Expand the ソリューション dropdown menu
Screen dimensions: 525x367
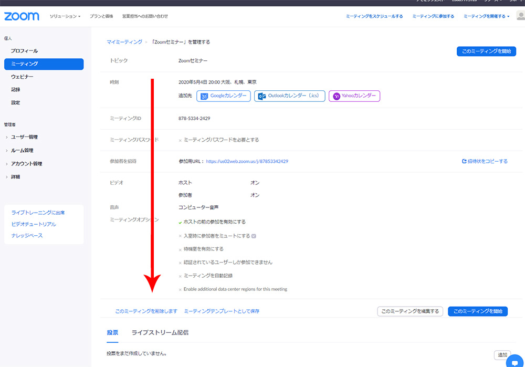pos(65,16)
